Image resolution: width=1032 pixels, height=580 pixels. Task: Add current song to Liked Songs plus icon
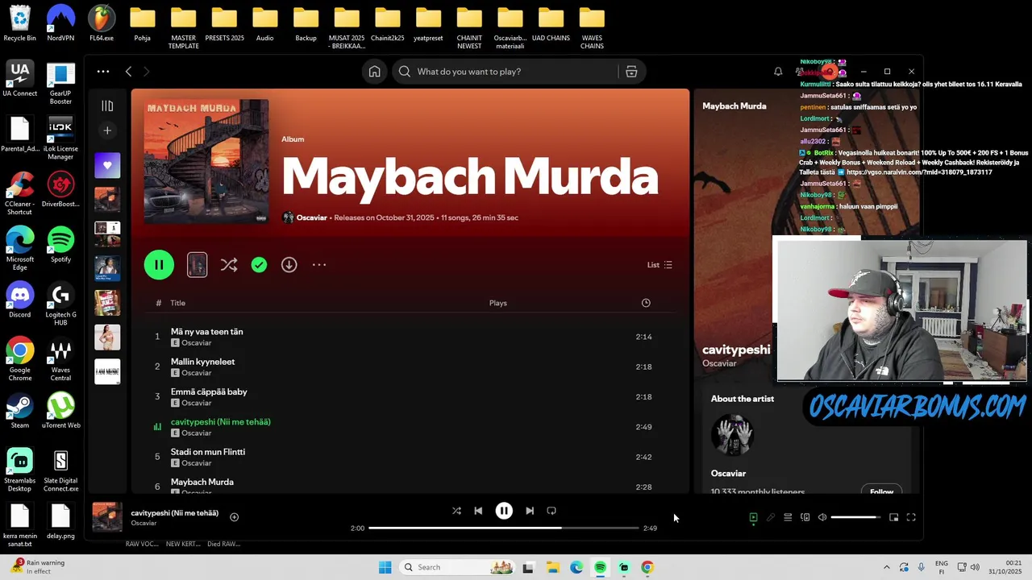tap(234, 517)
